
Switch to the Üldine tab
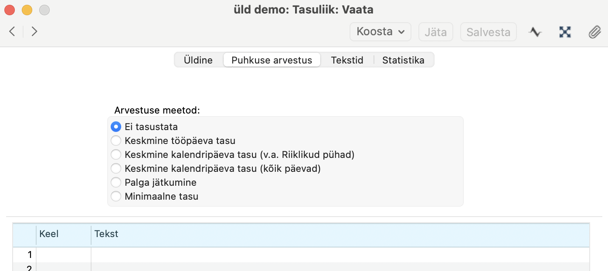click(x=198, y=60)
